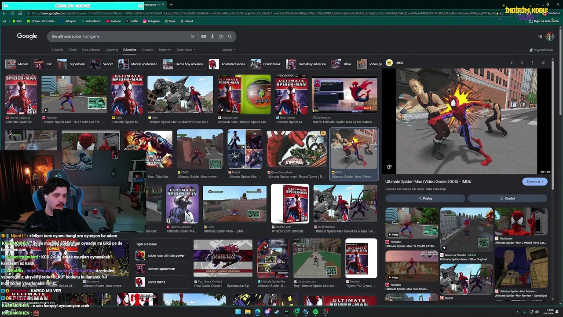Open Steam from the taskbar
Image resolution: width=563 pixels, height=317 pixels.
pyautogui.click(x=277, y=312)
